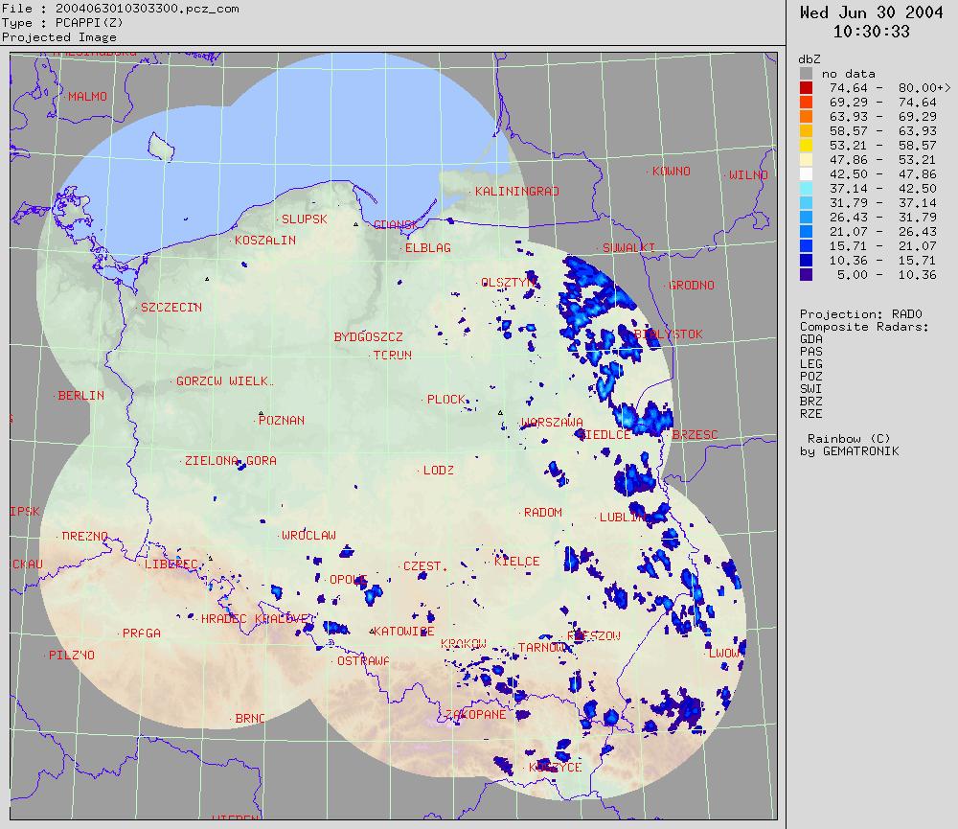Viewport: 958px width, 829px height.
Task: Click the KRAKOW city label on map
Action: (464, 644)
